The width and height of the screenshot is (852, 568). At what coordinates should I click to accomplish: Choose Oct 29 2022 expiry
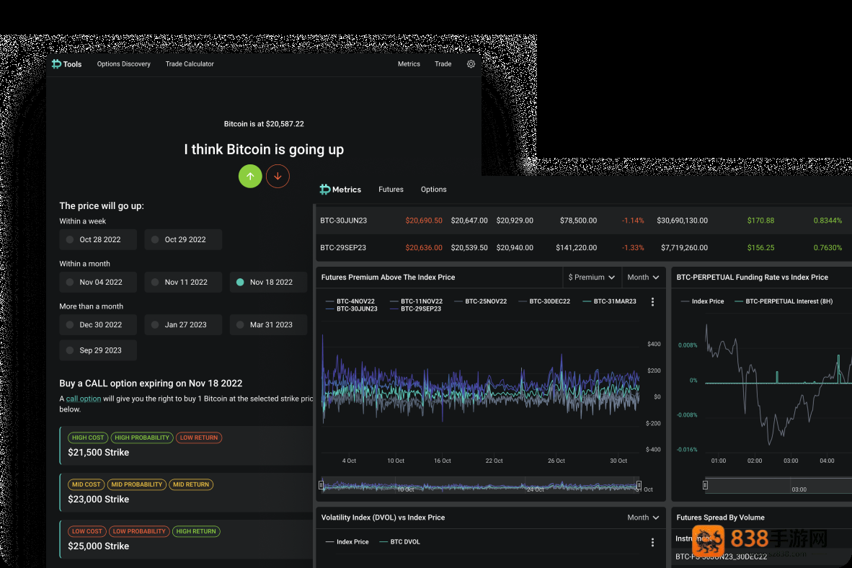183,240
